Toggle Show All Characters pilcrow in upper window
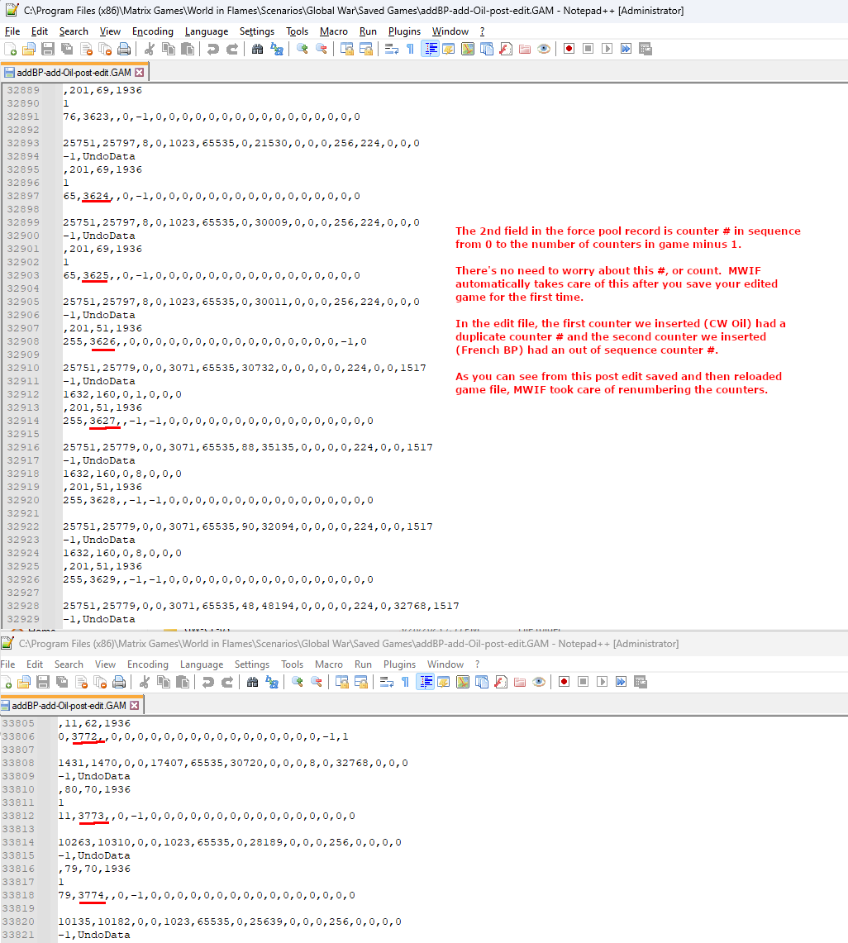 click(410, 50)
